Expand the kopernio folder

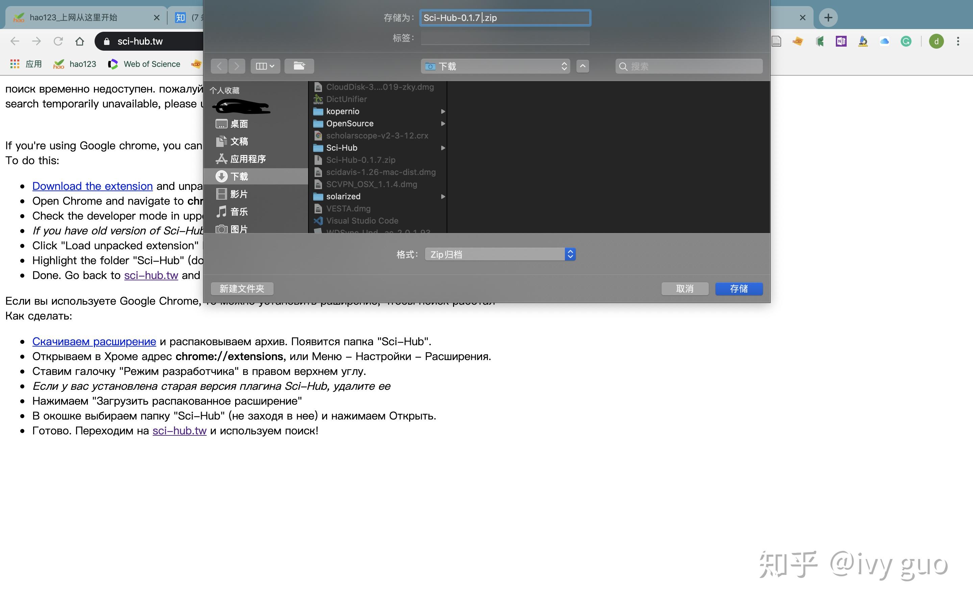[443, 111]
